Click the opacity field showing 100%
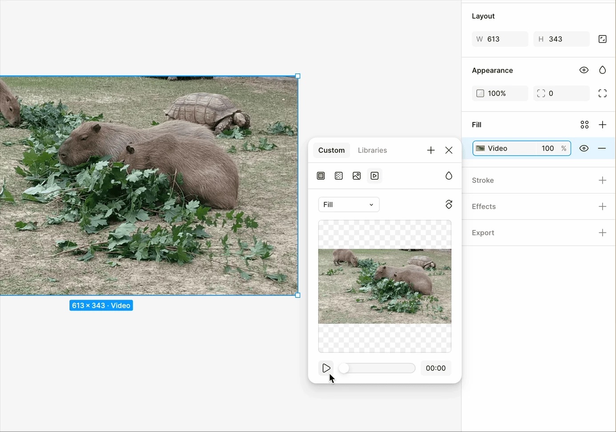This screenshot has height=432, width=616. (500, 93)
